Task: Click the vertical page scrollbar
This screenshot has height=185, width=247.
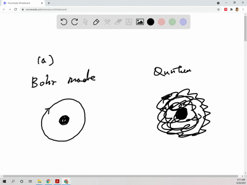Action: (x=245, y=28)
